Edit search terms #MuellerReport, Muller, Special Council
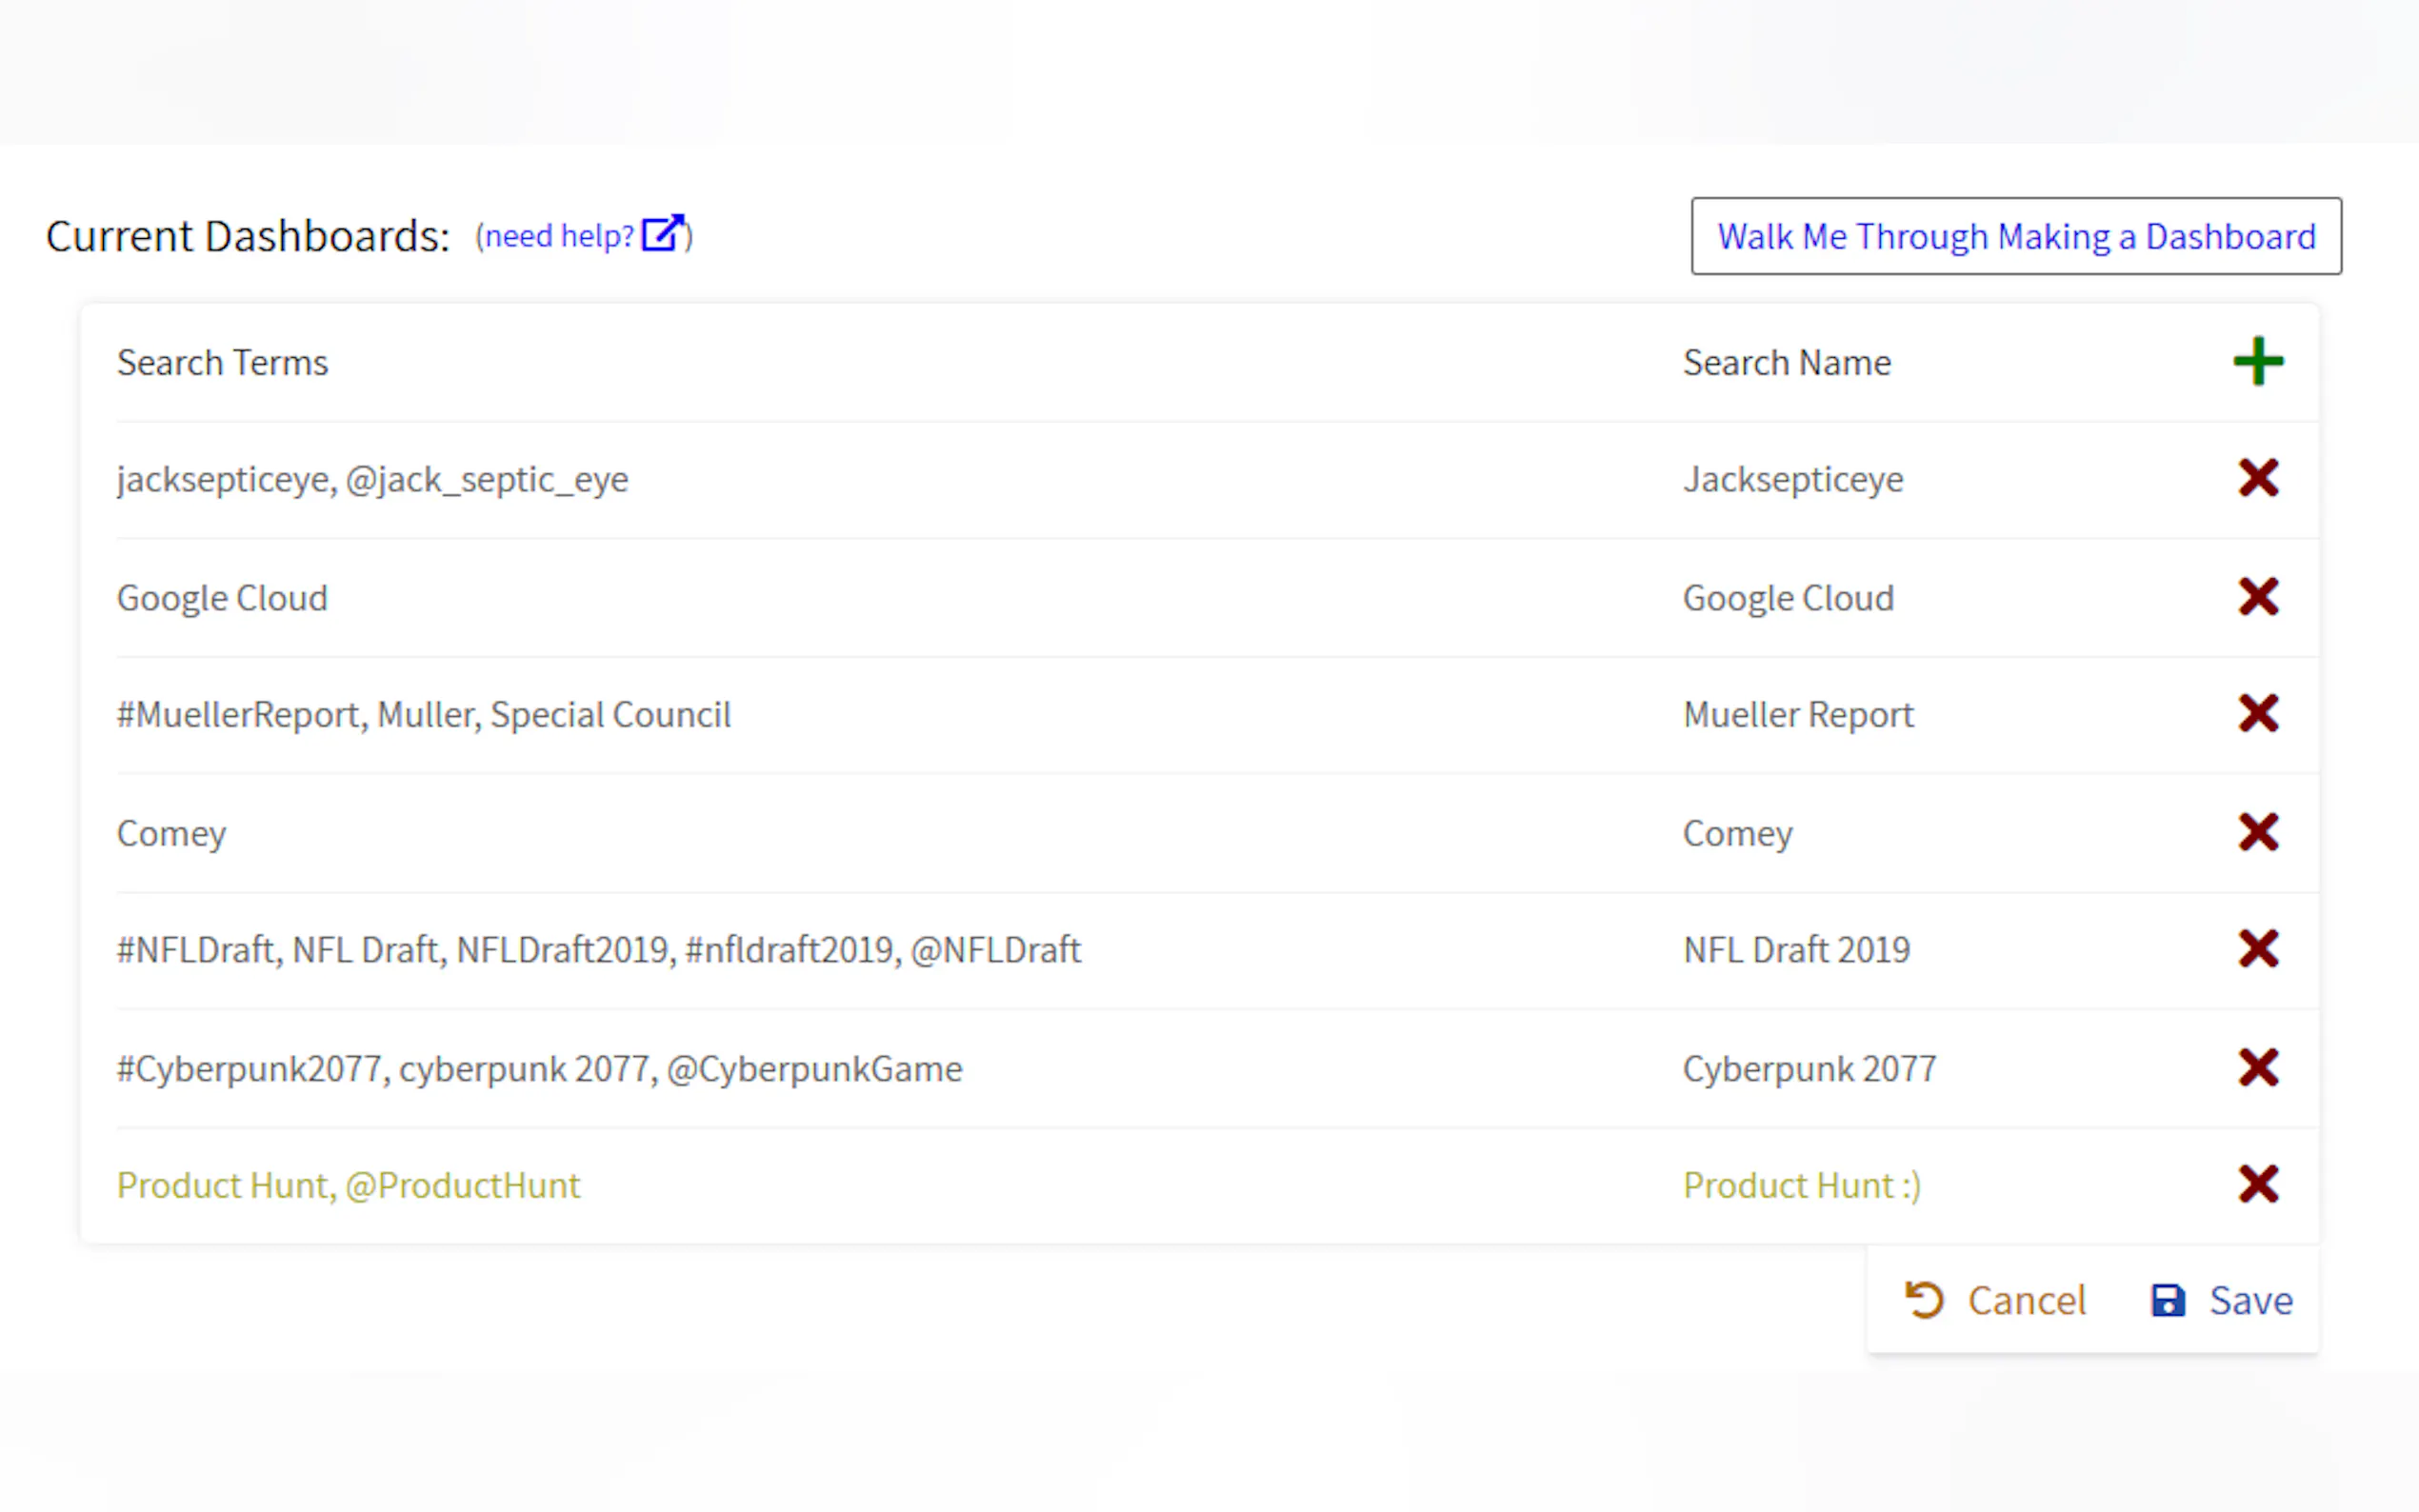 (424, 715)
